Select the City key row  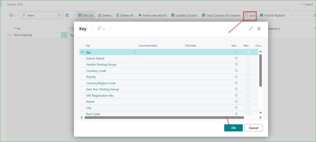tap(89, 108)
